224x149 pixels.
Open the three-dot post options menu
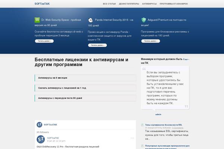(x=132, y=138)
